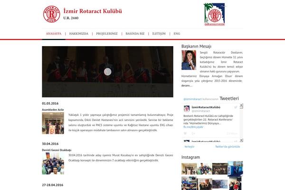Open the Asambleden Acile post title

pyautogui.click(x=53, y=110)
